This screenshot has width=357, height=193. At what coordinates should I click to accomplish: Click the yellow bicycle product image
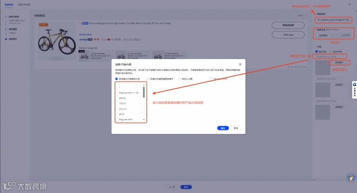click(57, 41)
